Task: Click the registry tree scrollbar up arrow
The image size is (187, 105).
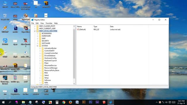Action: 74,26
